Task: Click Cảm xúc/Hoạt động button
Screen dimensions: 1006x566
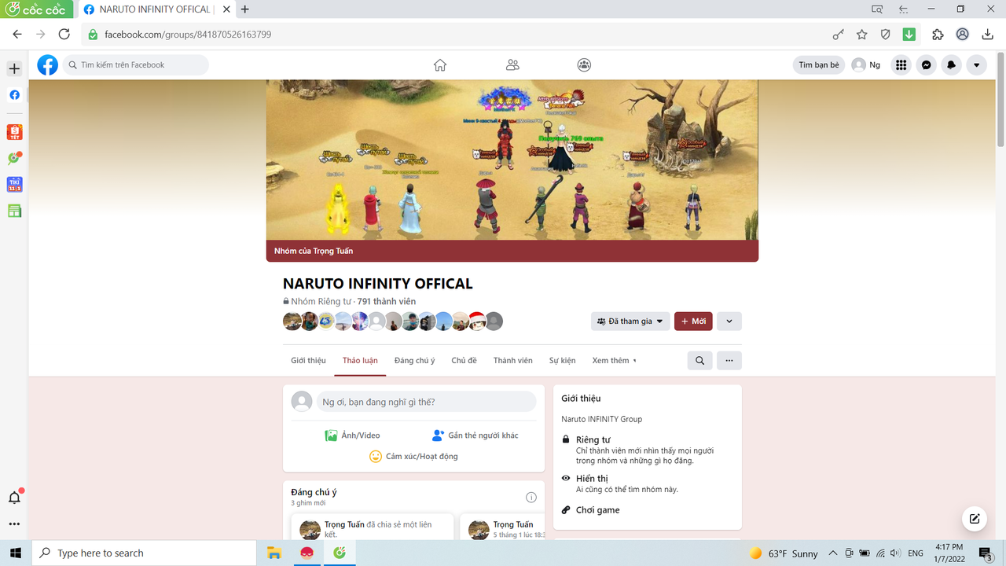Action: (413, 456)
